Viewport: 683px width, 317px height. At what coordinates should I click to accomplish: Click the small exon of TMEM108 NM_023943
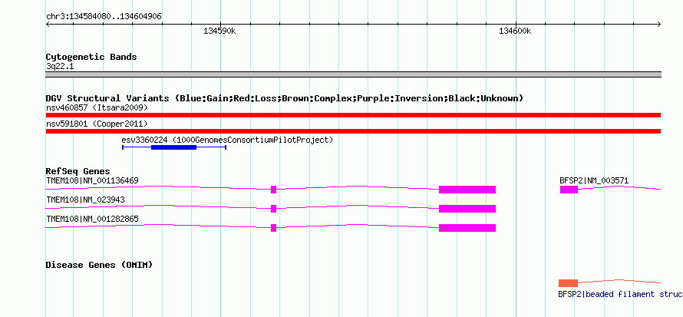(x=273, y=209)
